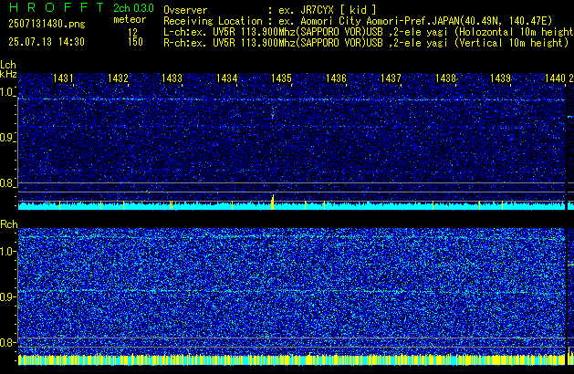
Task: Click the file name 2507131430.png
Action: (47, 24)
